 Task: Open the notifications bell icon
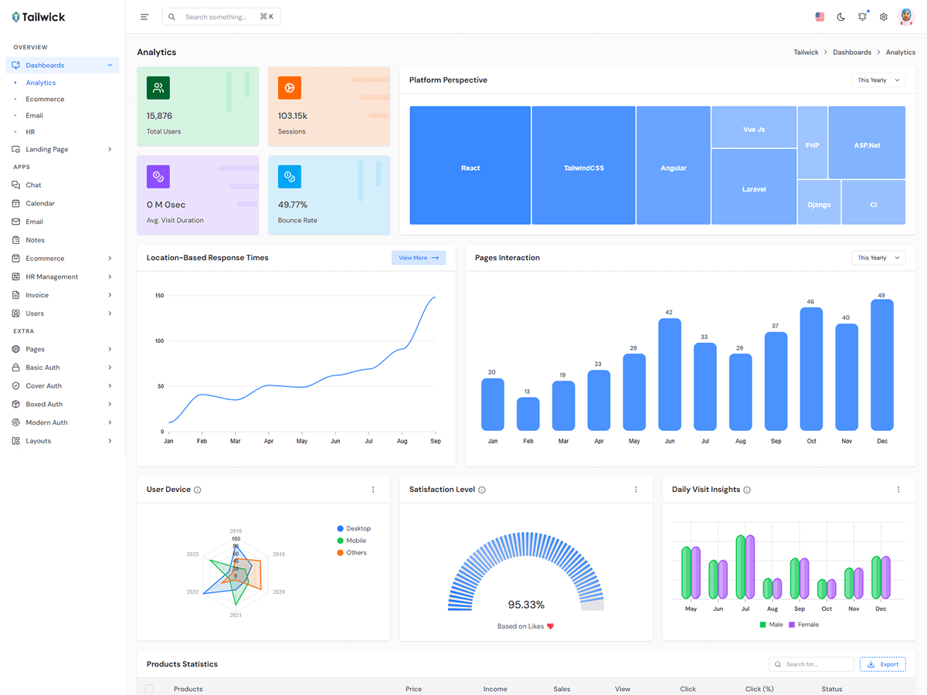pos(862,17)
